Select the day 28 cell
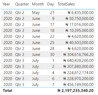 click(x=52, y=49)
